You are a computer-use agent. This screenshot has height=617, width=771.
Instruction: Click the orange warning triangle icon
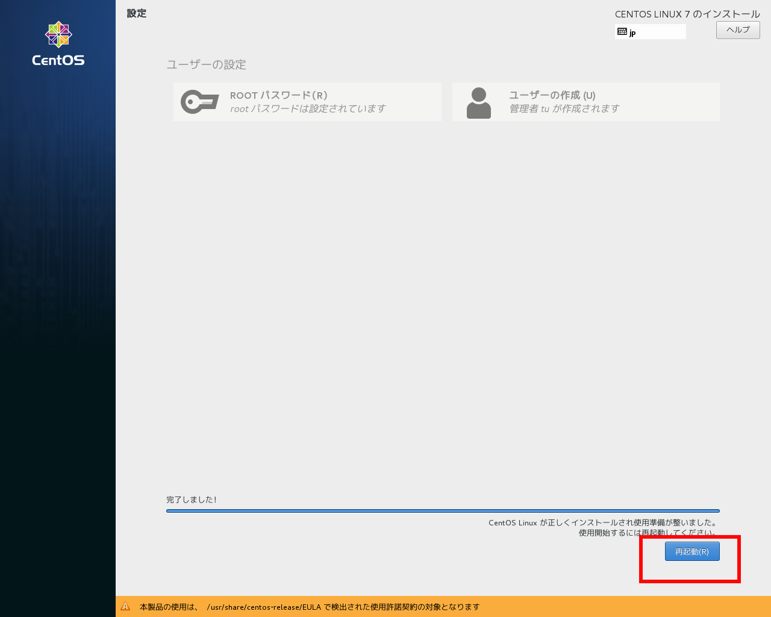pos(125,607)
